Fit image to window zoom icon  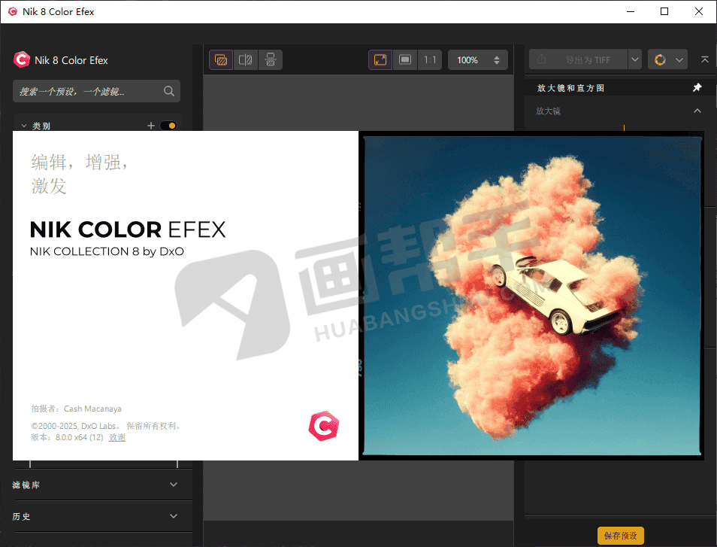[x=380, y=60]
